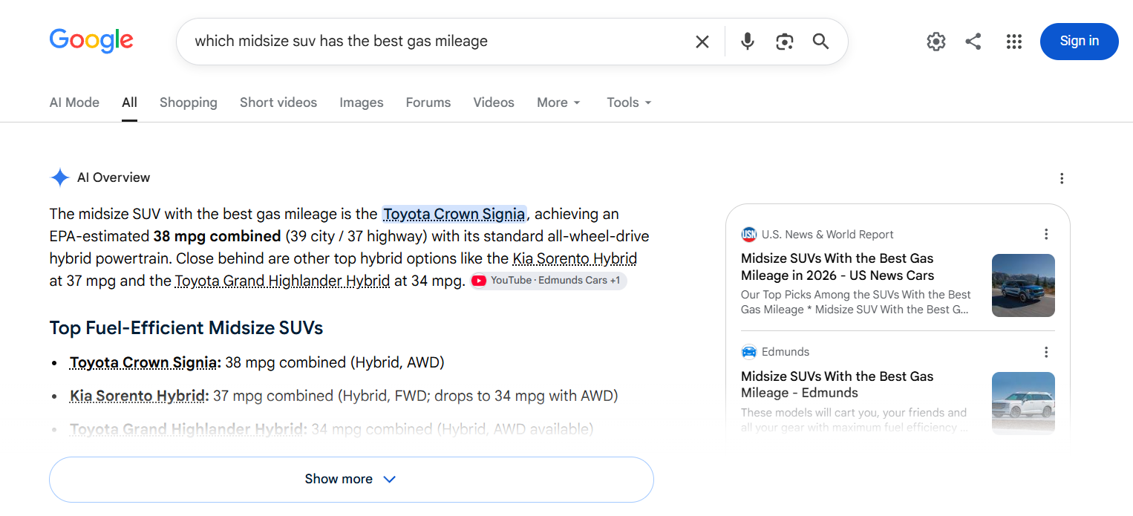Open US News Cars midsize SUVs article
Image resolution: width=1133 pixels, height=516 pixels.
point(837,267)
